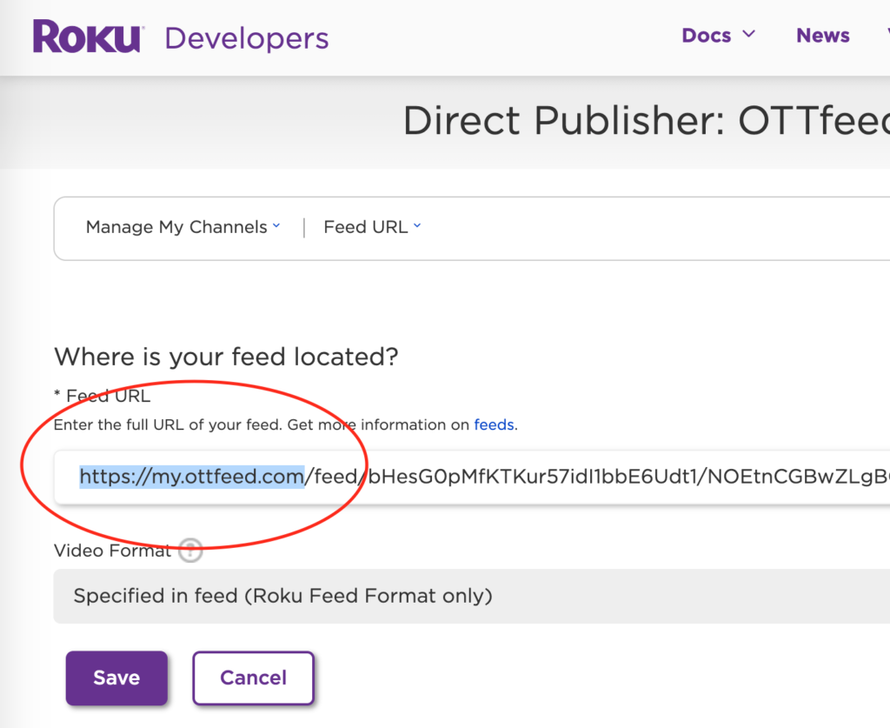This screenshot has width=890, height=728.
Task: Open the Feed URL dropdown
Action: pos(372,227)
